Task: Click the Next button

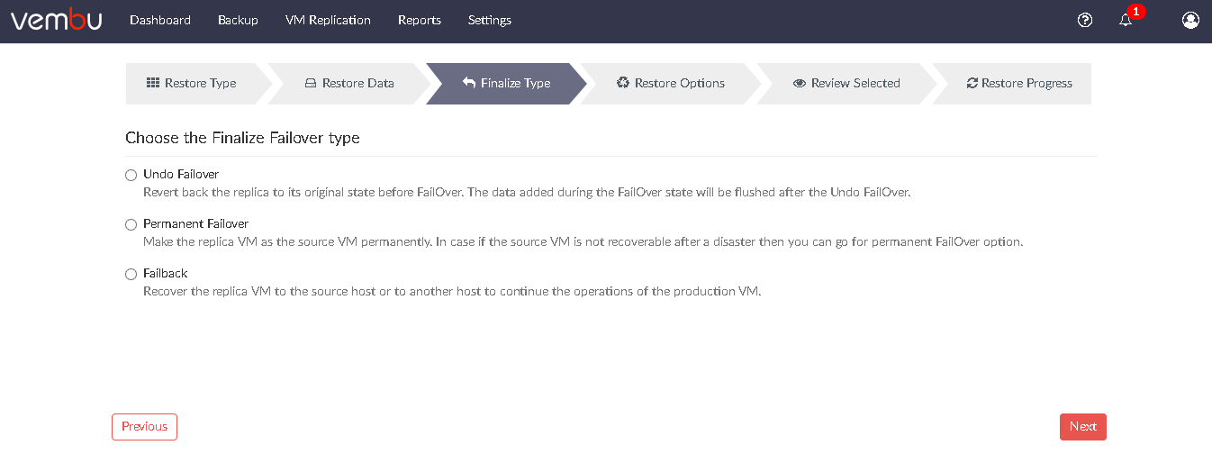Action: coord(1083,427)
